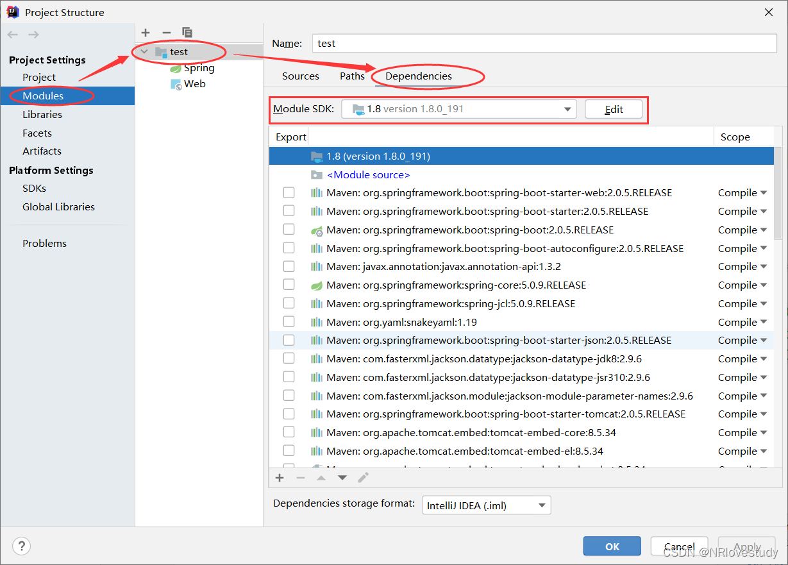Move dependency up arrow icon

[x=321, y=478]
